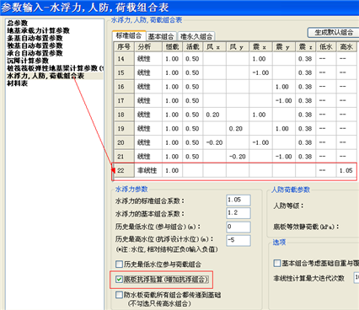Click the 风 x column header
Image resolution: width=359 pixels, height=310 pixels.
coord(215,47)
